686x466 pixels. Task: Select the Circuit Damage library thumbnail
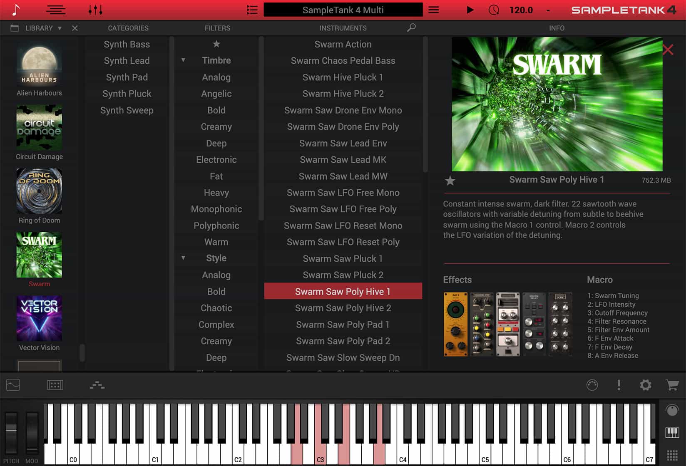click(39, 127)
